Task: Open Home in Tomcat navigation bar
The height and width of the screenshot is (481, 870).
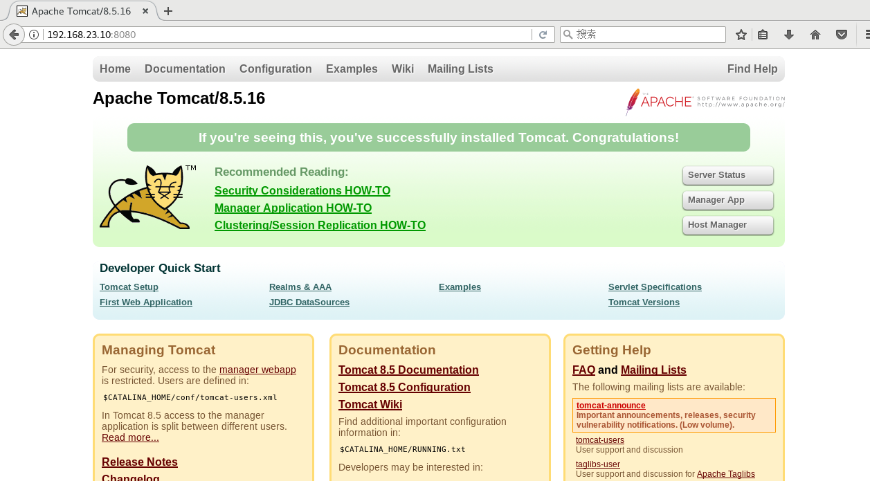Action: [115, 69]
